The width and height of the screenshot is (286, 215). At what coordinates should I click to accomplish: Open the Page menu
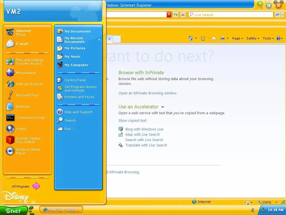coord(237,38)
